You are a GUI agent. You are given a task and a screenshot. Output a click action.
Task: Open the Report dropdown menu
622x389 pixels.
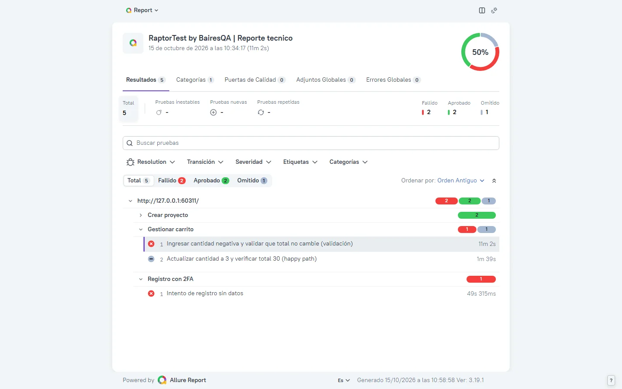click(142, 10)
